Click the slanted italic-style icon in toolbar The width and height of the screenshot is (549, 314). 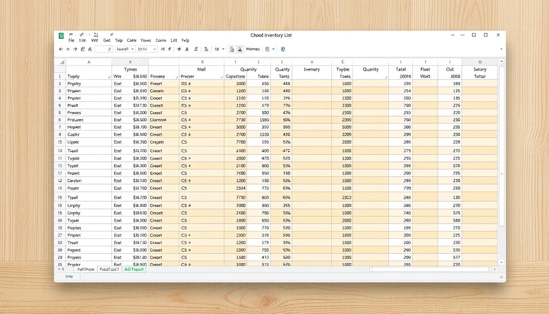pos(196,49)
